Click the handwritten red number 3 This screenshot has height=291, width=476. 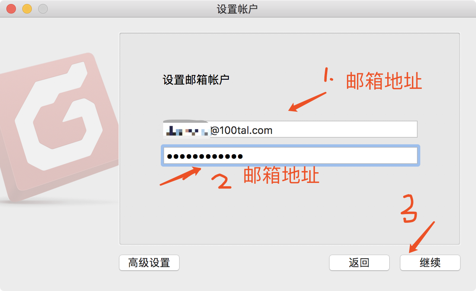(x=409, y=209)
